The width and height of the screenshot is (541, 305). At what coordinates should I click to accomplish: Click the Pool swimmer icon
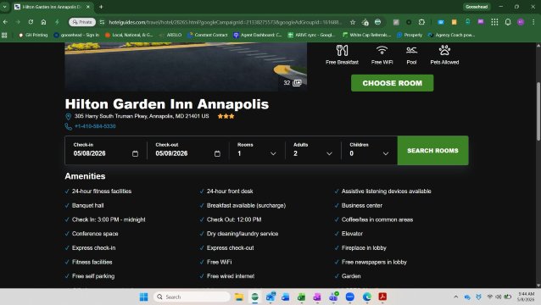pos(411,50)
